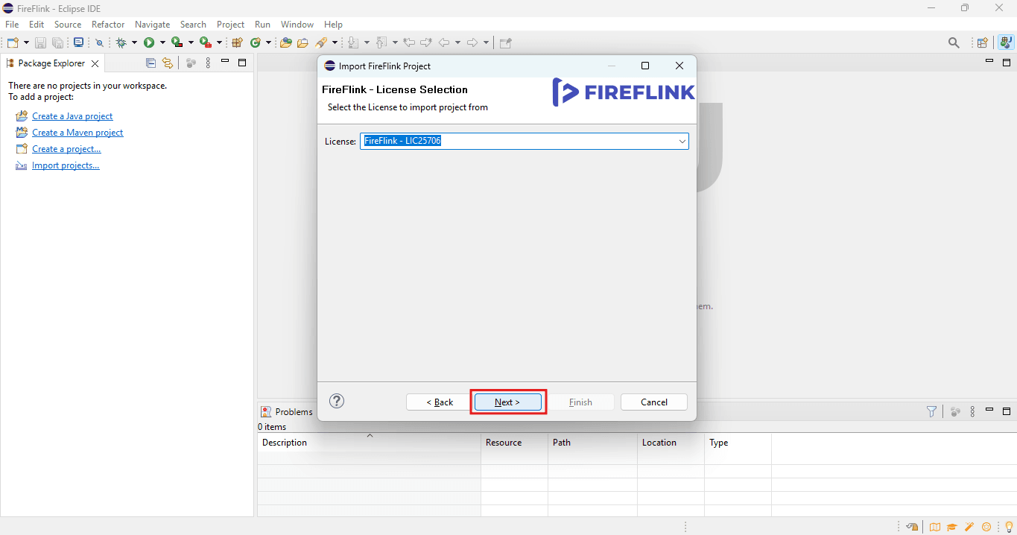Click the Open Type icon in toolbar

coord(288,43)
